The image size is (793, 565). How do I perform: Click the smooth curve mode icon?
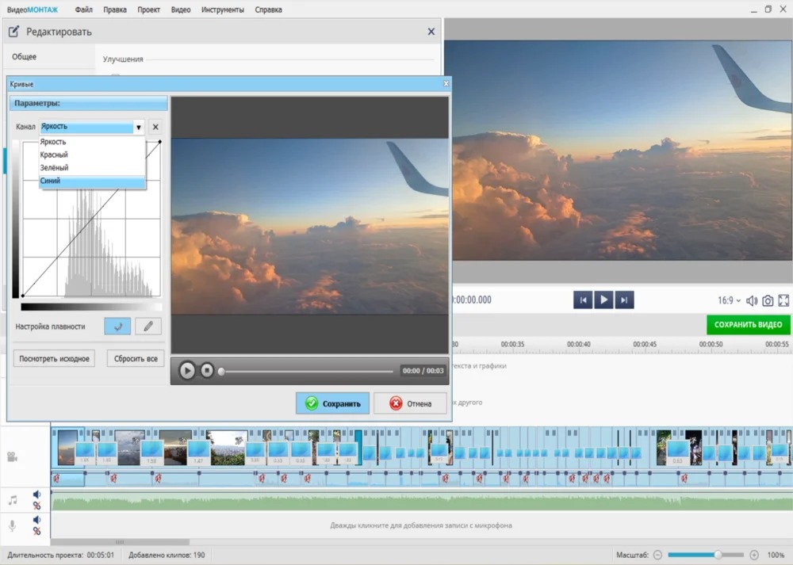[117, 326]
